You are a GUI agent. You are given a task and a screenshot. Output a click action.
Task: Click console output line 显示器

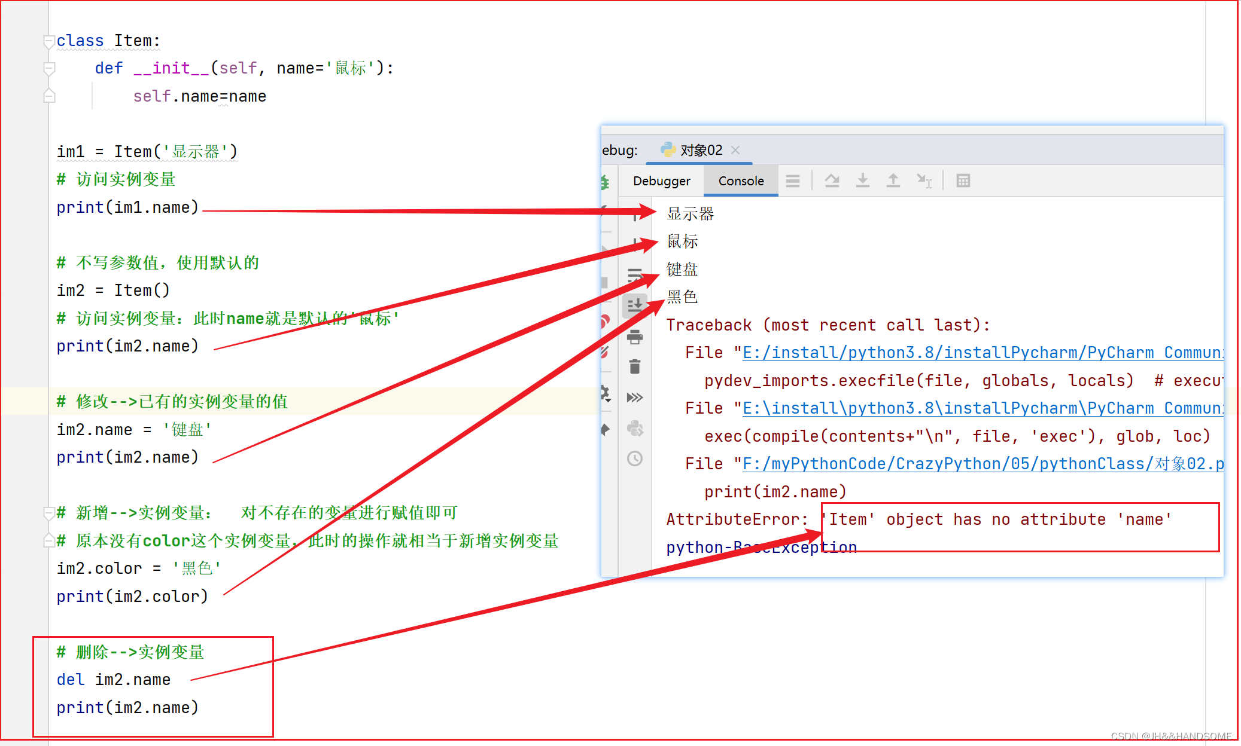[x=691, y=213]
